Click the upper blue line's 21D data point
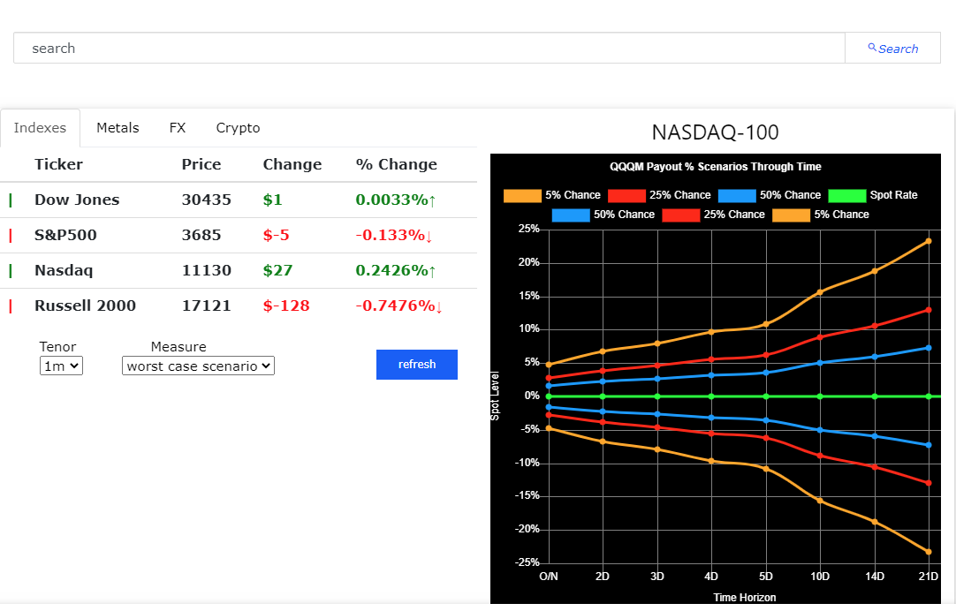This screenshot has height=611, width=956. [x=929, y=348]
